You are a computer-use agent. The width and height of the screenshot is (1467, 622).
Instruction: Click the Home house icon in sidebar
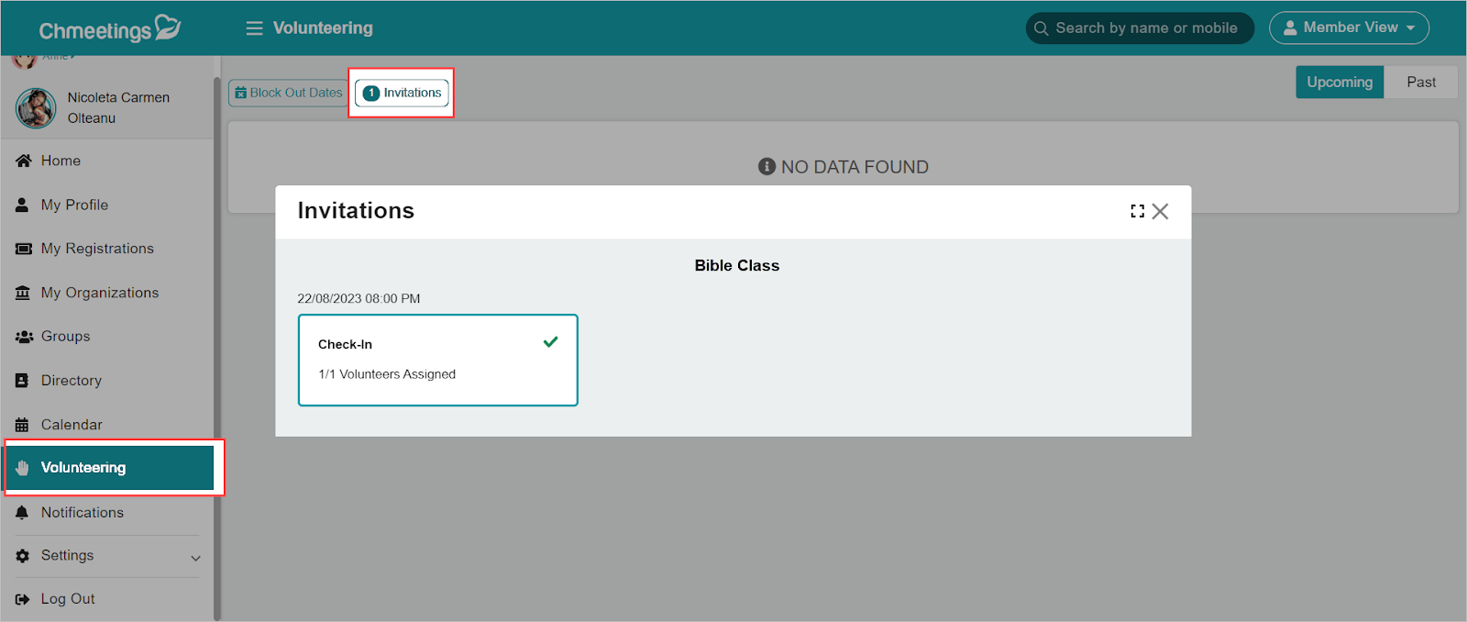(24, 161)
